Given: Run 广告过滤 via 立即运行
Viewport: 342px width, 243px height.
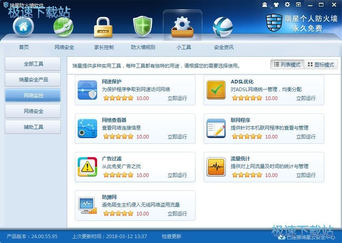Looking at the screenshot, I should pyautogui.click(x=177, y=175).
